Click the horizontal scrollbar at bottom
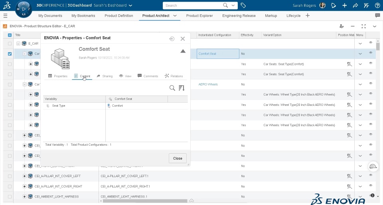Viewport: 383px width, 205px height. pyautogui.click(x=145, y=201)
